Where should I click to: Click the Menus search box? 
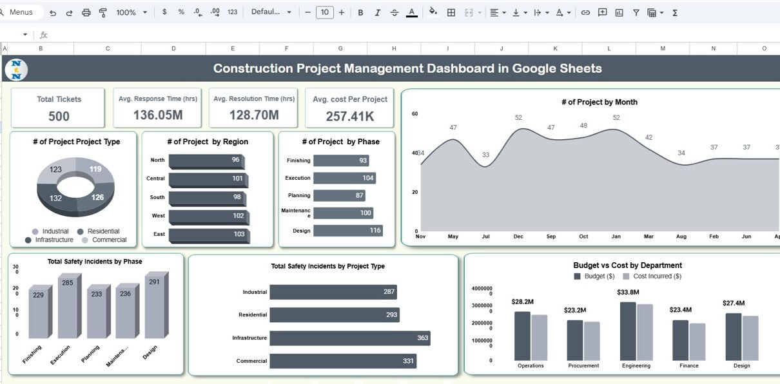click(22, 12)
